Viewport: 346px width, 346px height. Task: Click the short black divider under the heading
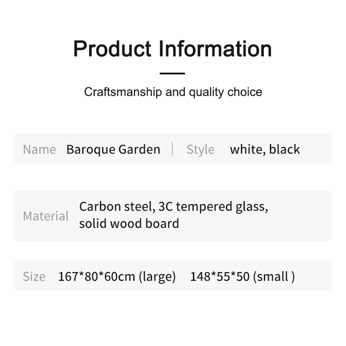[172, 74]
